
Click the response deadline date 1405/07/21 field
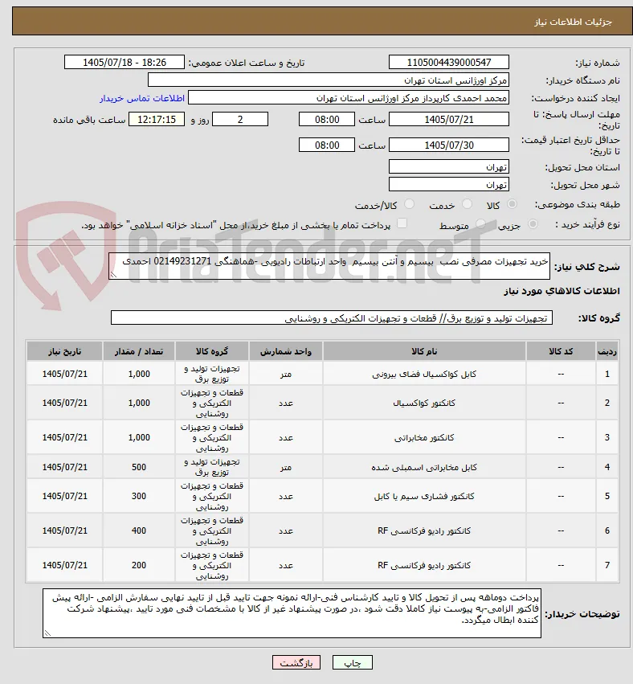point(448,120)
